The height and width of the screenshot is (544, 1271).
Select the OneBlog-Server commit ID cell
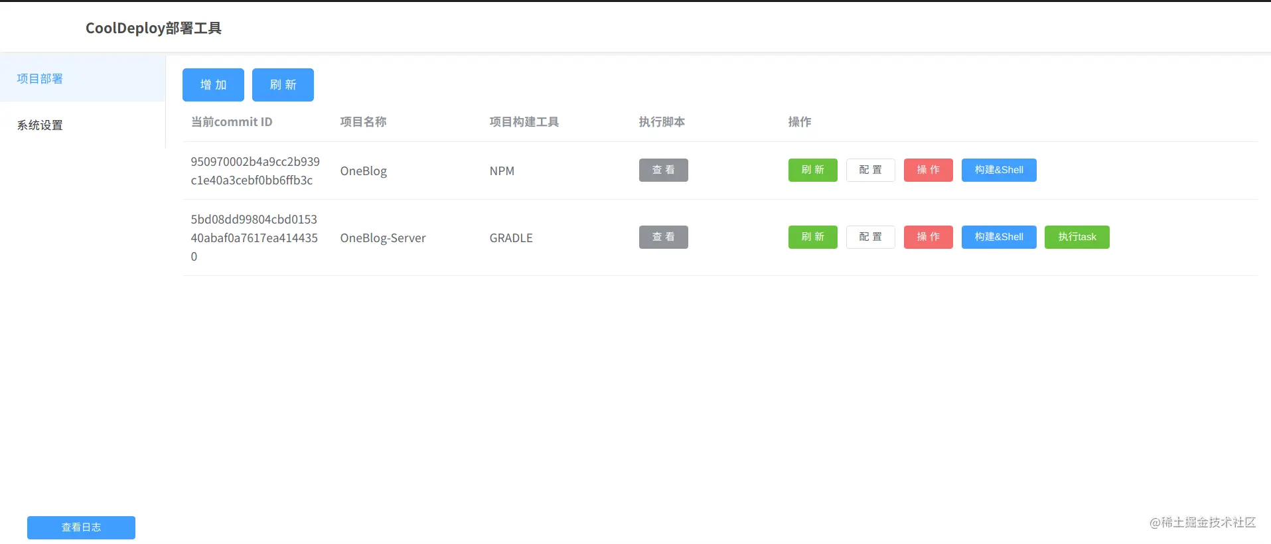[x=254, y=238]
